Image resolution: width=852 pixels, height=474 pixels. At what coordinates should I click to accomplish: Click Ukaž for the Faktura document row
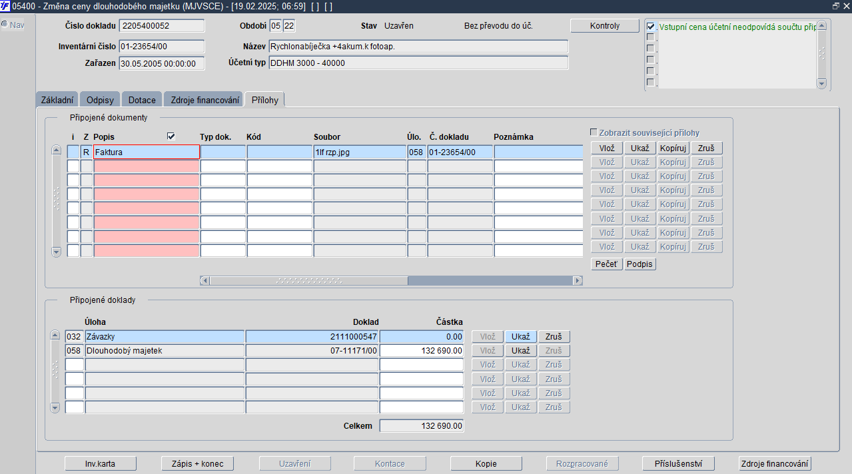coord(639,148)
